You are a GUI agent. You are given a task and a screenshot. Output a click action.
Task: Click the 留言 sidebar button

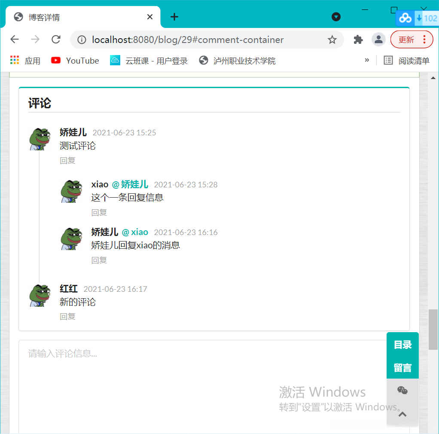click(402, 367)
